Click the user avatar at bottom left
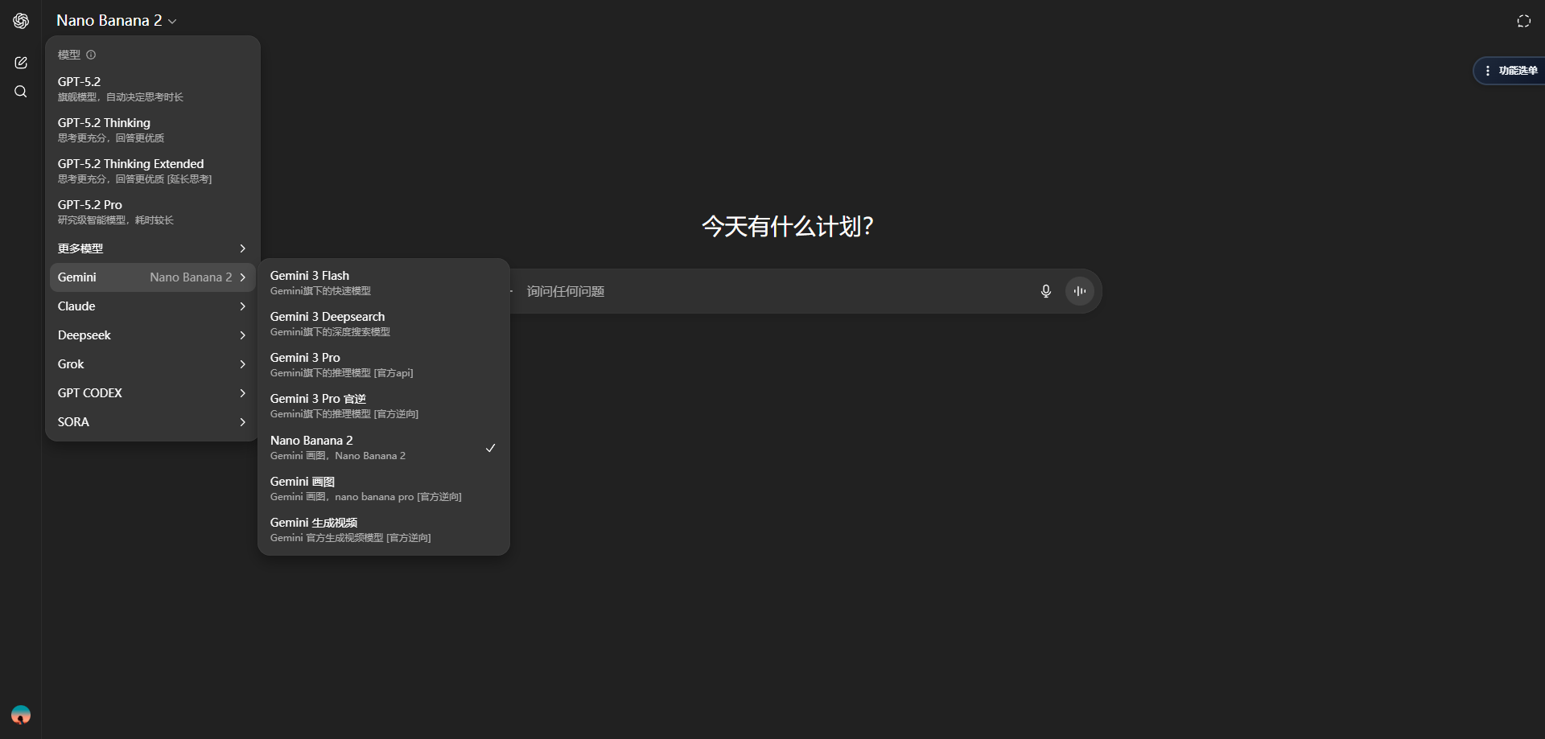Image resolution: width=1545 pixels, height=739 pixels. (x=21, y=714)
